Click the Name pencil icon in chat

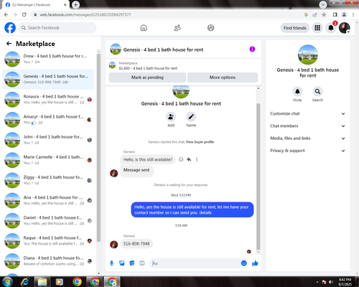click(x=191, y=117)
